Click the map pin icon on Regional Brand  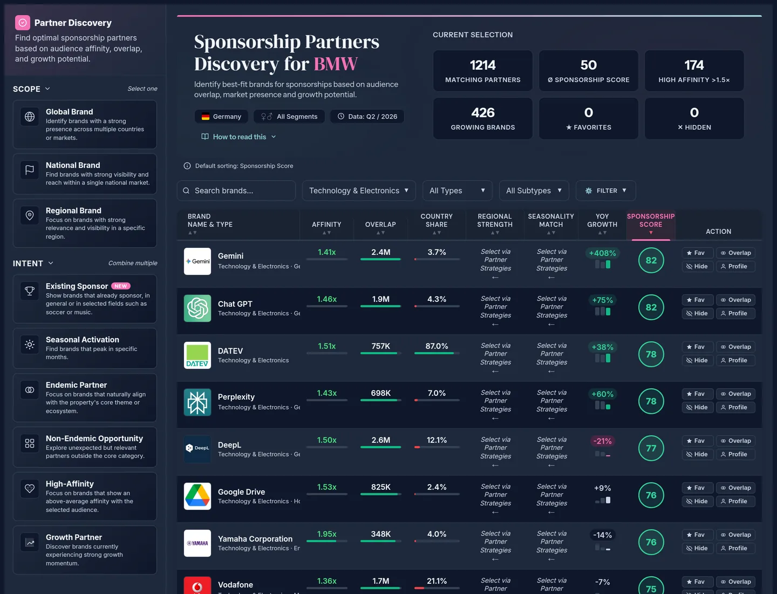coord(30,215)
